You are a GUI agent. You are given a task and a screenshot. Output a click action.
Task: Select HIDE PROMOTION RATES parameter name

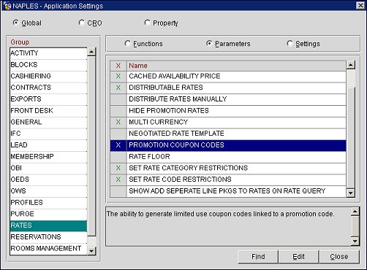click(236, 111)
